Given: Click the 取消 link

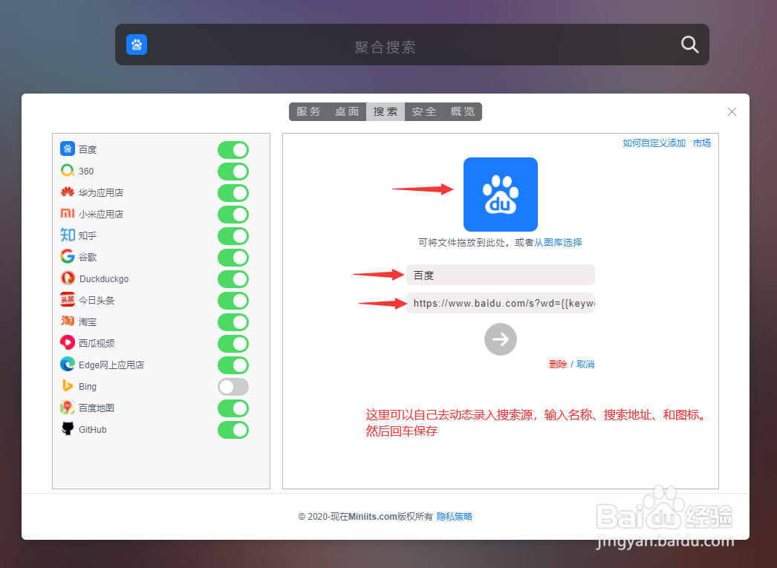Looking at the screenshot, I should 586,365.
